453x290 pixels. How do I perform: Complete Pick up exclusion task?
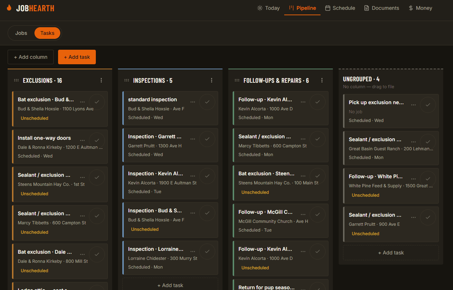pos(428,105)
